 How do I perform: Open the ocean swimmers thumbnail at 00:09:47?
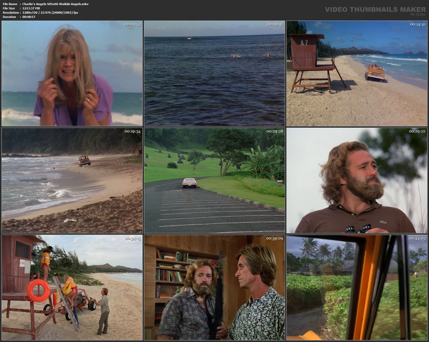coord(215,73)
